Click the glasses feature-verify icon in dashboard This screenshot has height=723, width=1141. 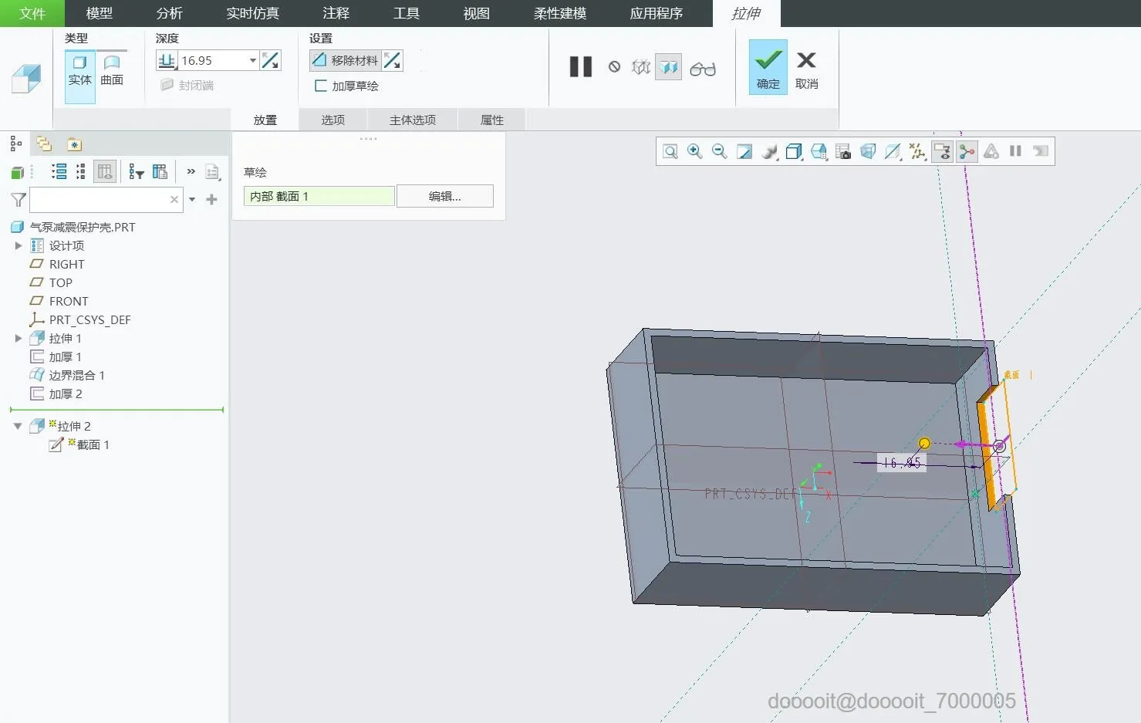703,67
